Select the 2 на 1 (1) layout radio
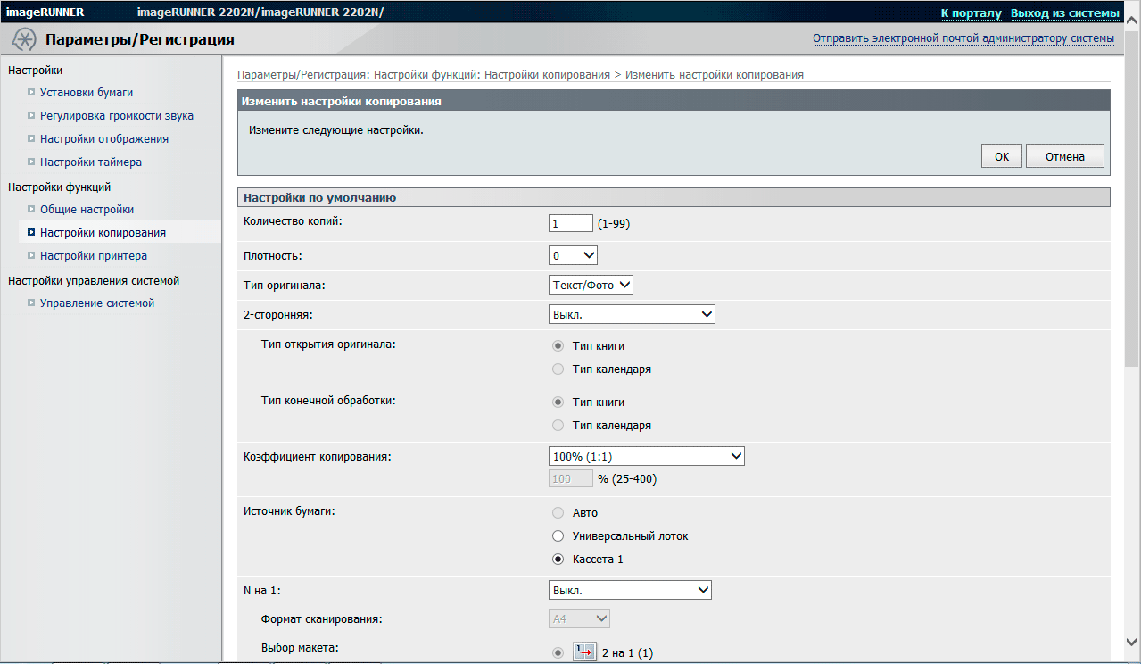The image size is (1141, 664). click(558, 652)
